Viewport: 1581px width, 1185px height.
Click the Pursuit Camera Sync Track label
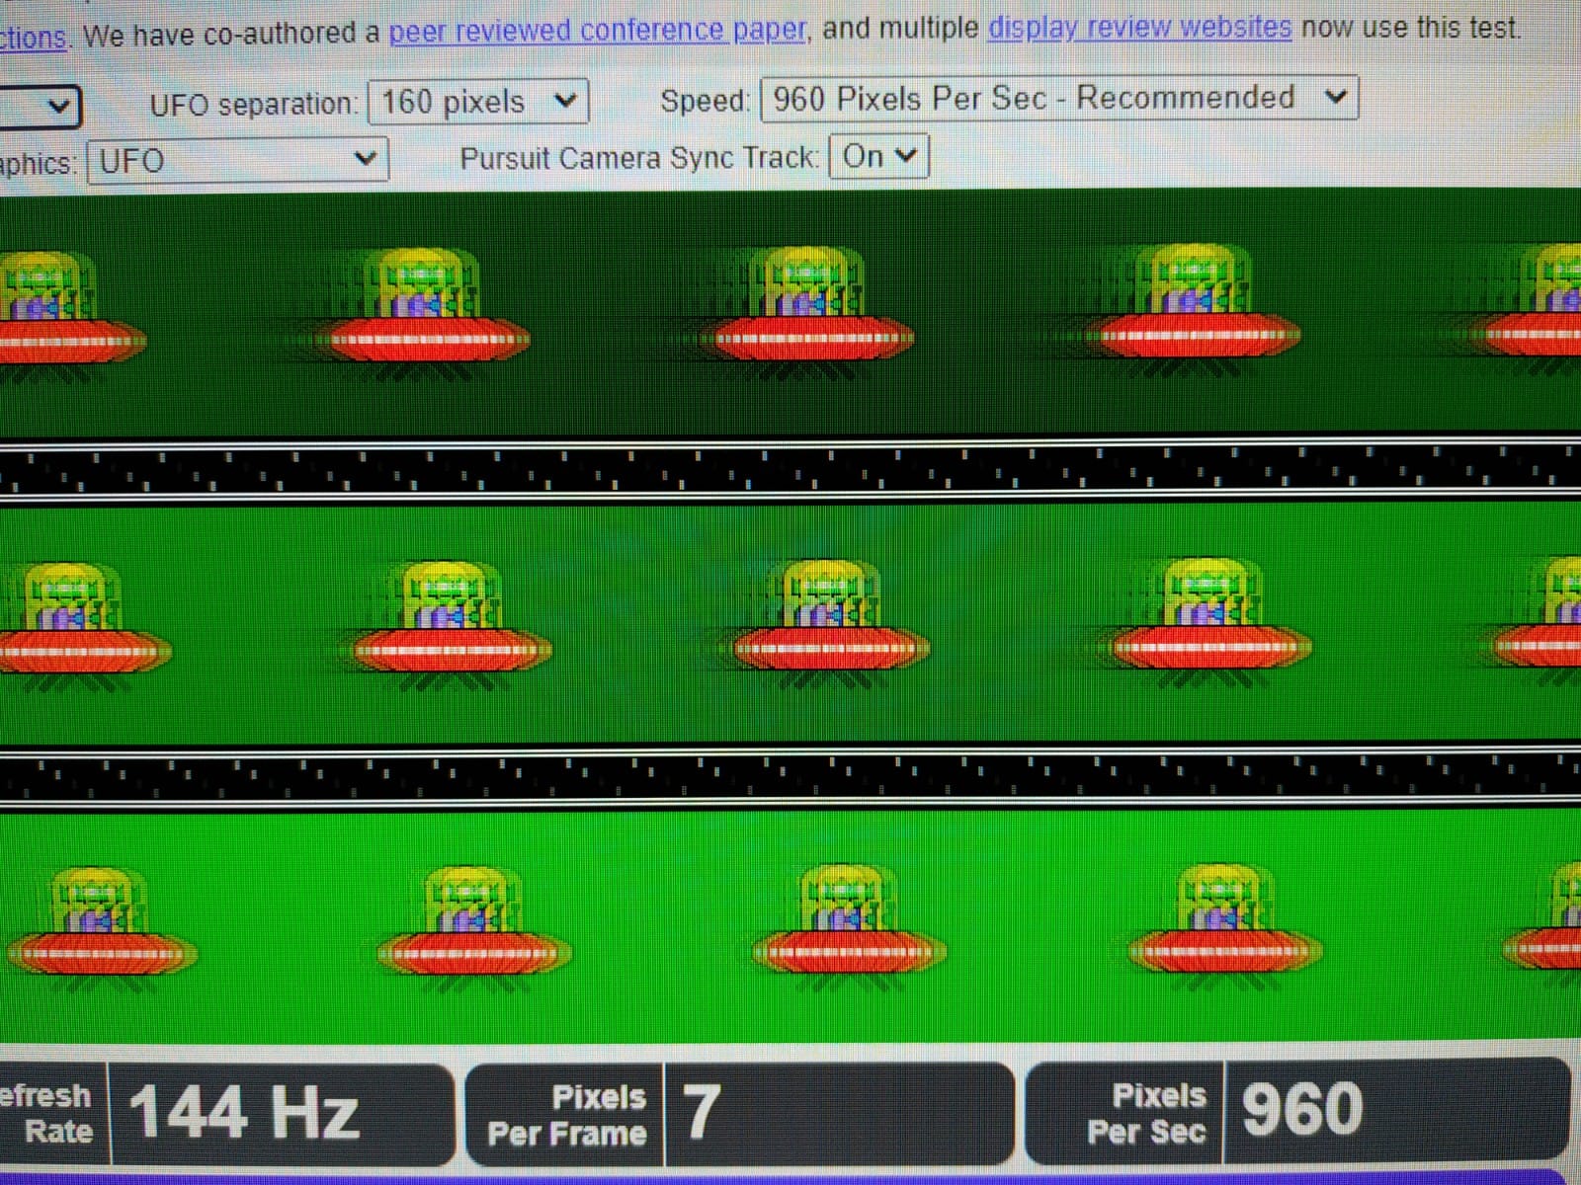[639, 158]
